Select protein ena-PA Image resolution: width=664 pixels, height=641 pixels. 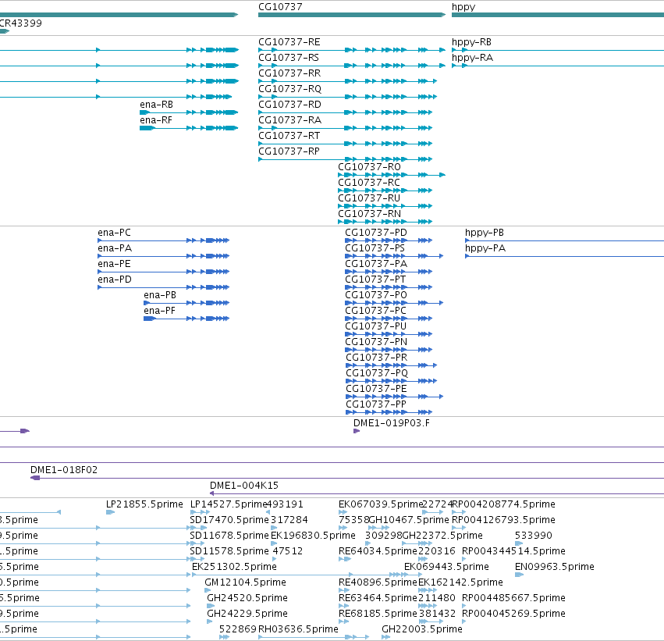(x=115, y=248)
